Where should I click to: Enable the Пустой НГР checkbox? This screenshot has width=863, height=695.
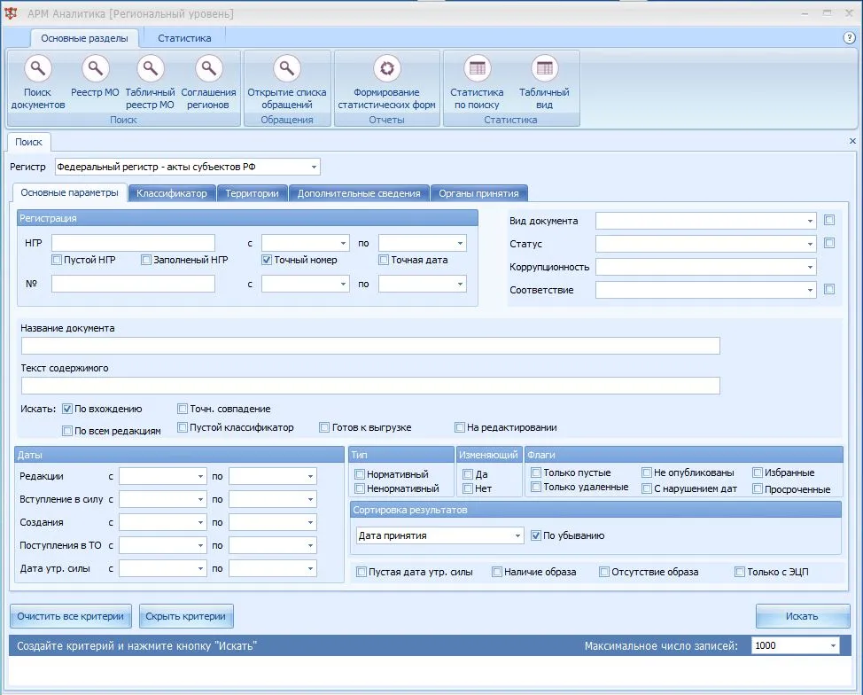(57, 260)
